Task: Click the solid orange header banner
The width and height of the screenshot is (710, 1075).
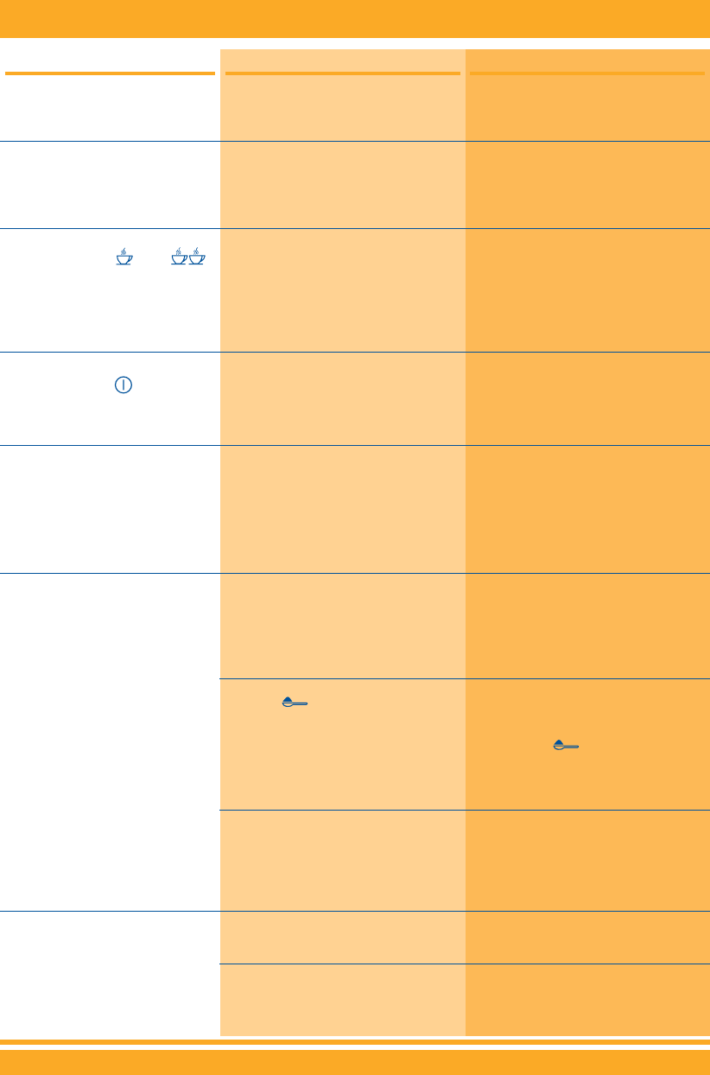Action: tap(355, 17)
